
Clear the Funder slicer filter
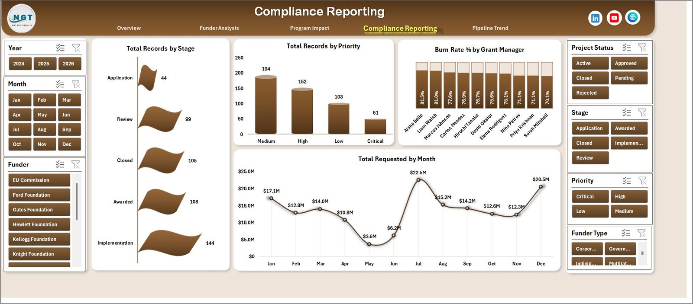pos(76,164)
